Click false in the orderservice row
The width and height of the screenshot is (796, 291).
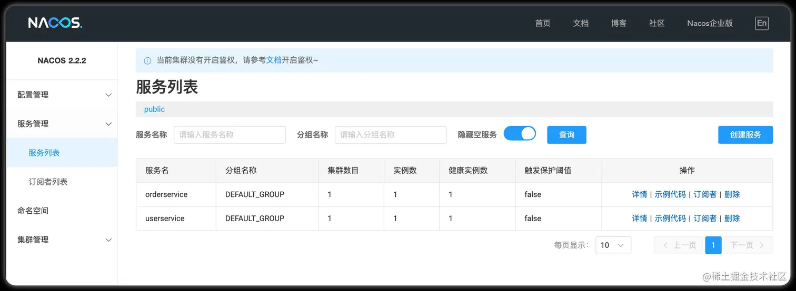(x=533, y=194)
